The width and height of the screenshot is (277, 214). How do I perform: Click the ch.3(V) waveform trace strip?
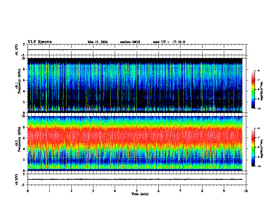[137, 179]
